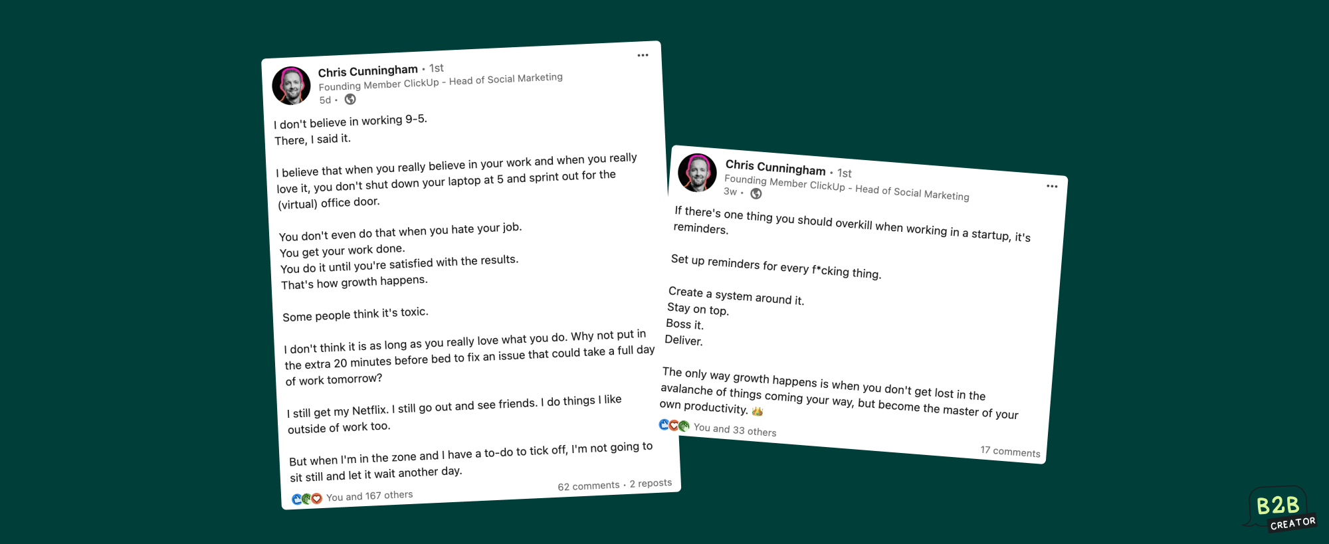Click the headline under the name on the 5d post
The height and width of the screenshot is (544, 1329).
(x=440, y=82)
